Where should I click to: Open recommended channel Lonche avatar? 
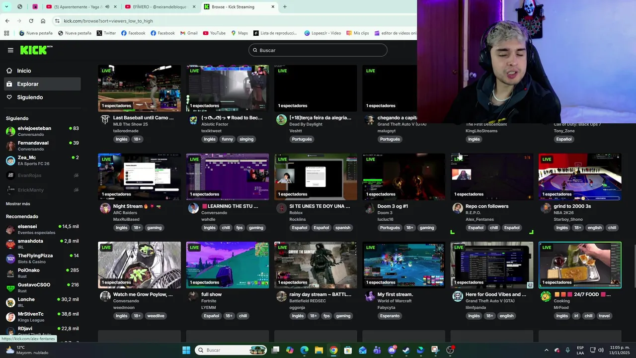(10, 302)
